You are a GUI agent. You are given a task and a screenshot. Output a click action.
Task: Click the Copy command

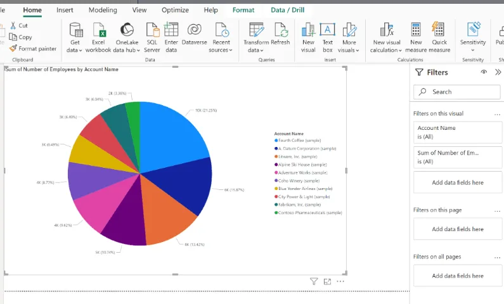(20, 37)
